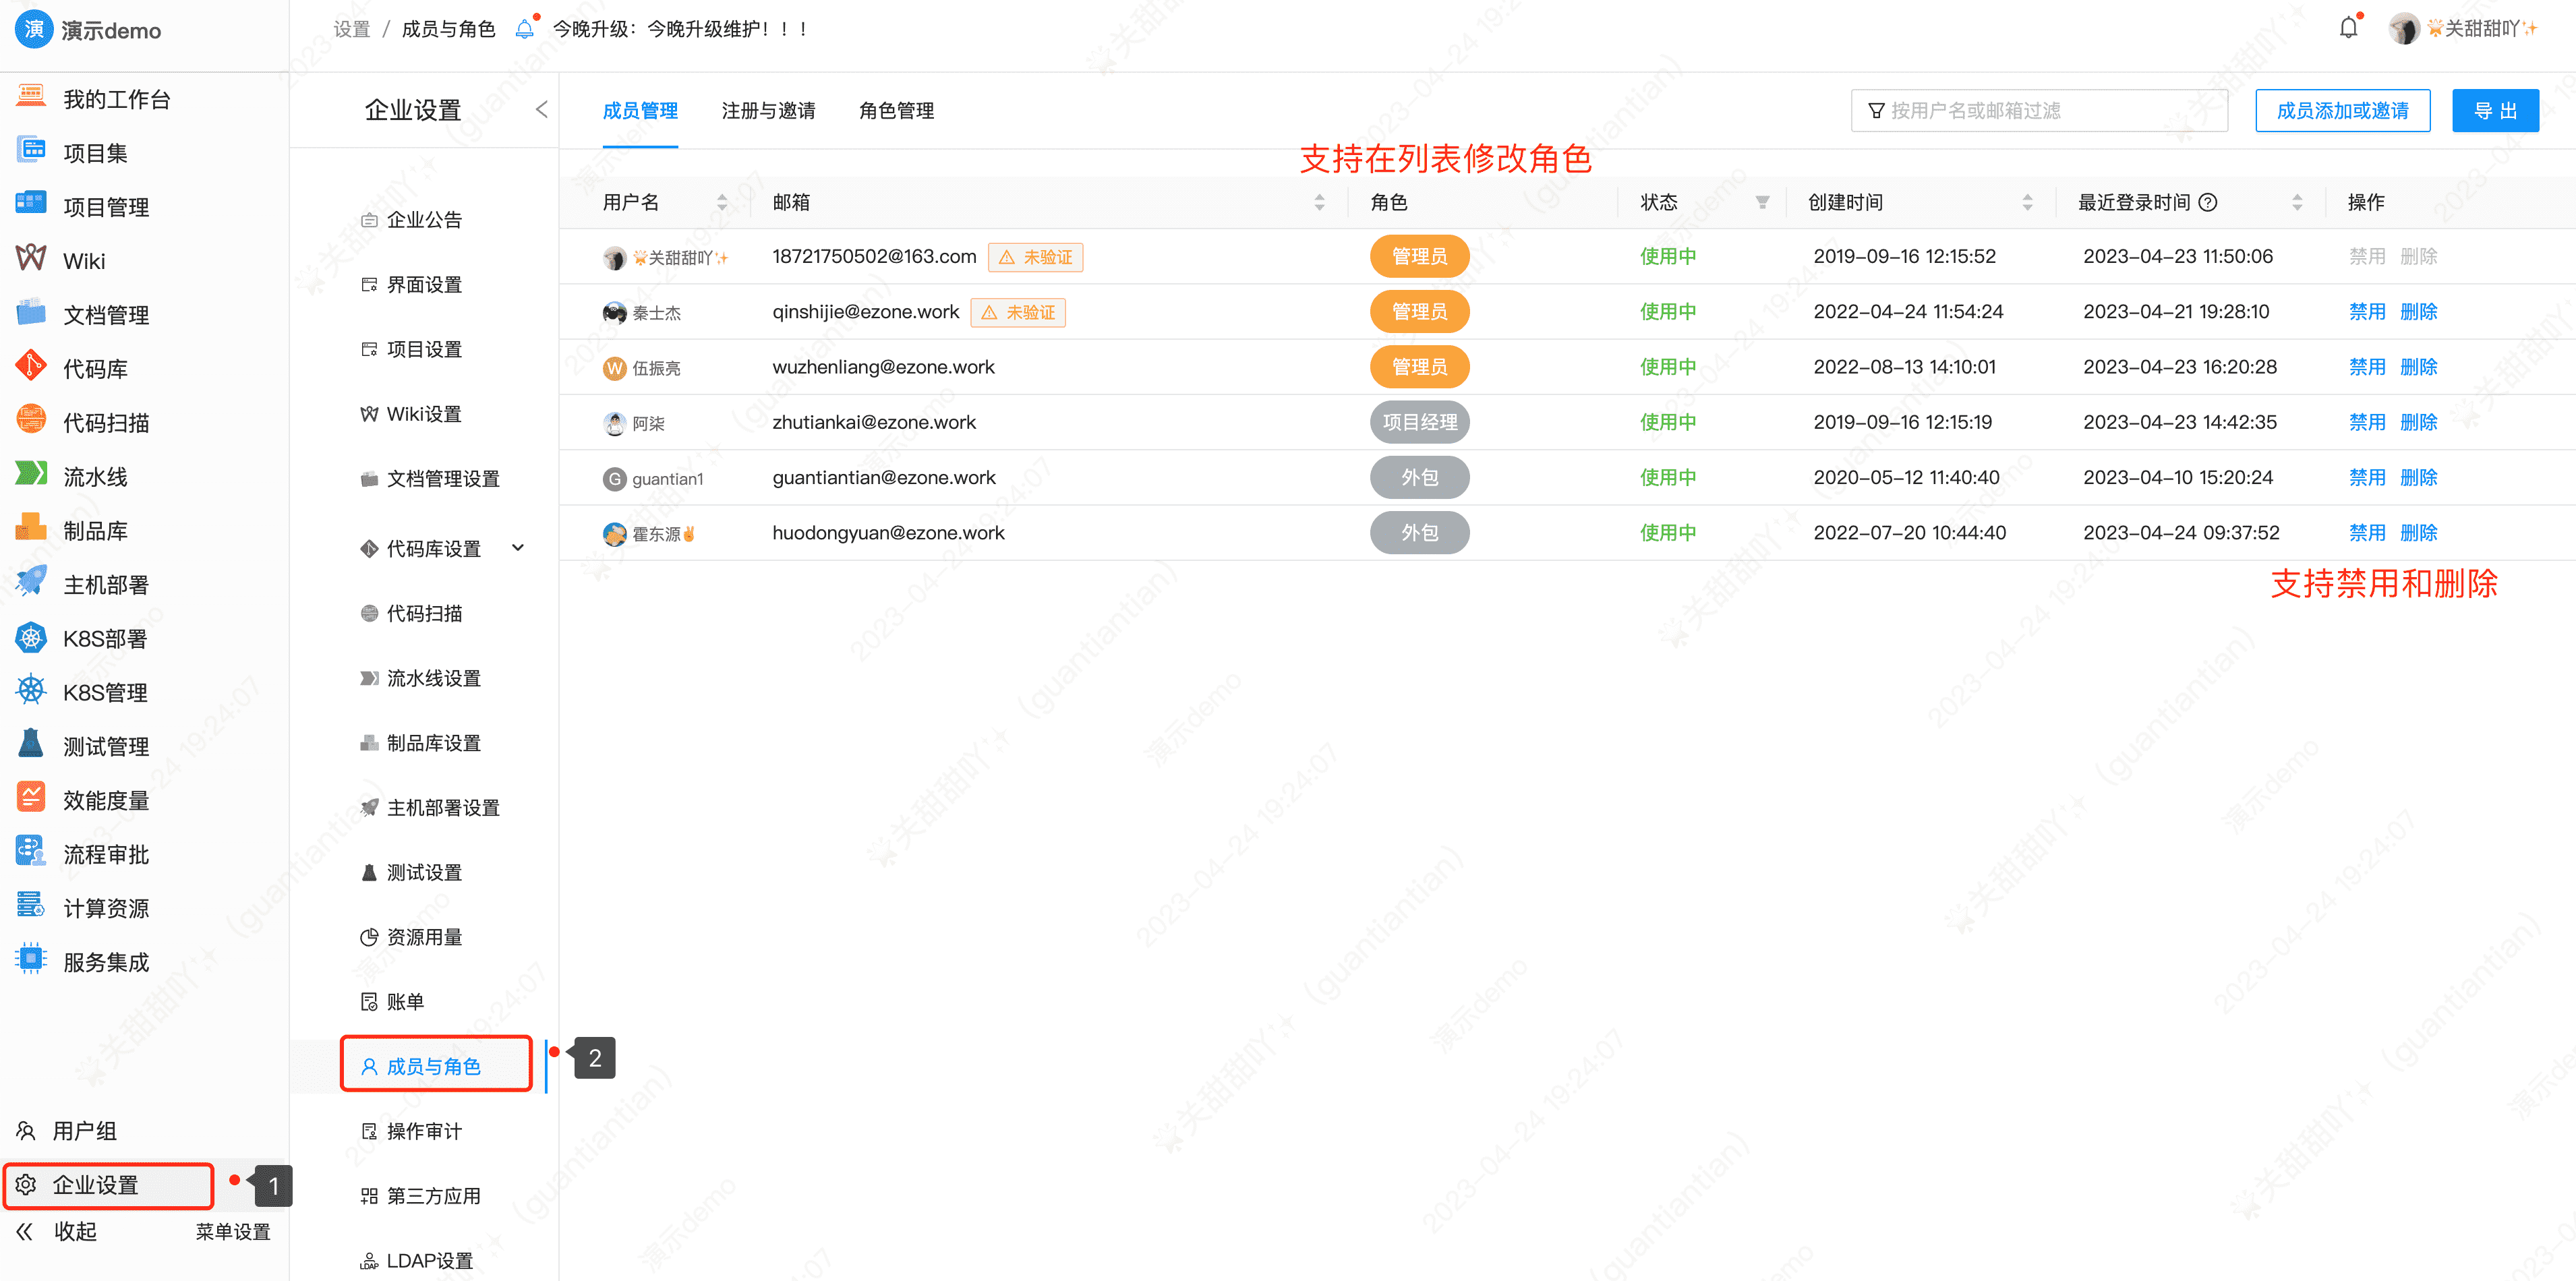2576x1281 pixels.
Task: Collapse the sidebar using the 收起 icon
Action: click(x=25, y=1231)
